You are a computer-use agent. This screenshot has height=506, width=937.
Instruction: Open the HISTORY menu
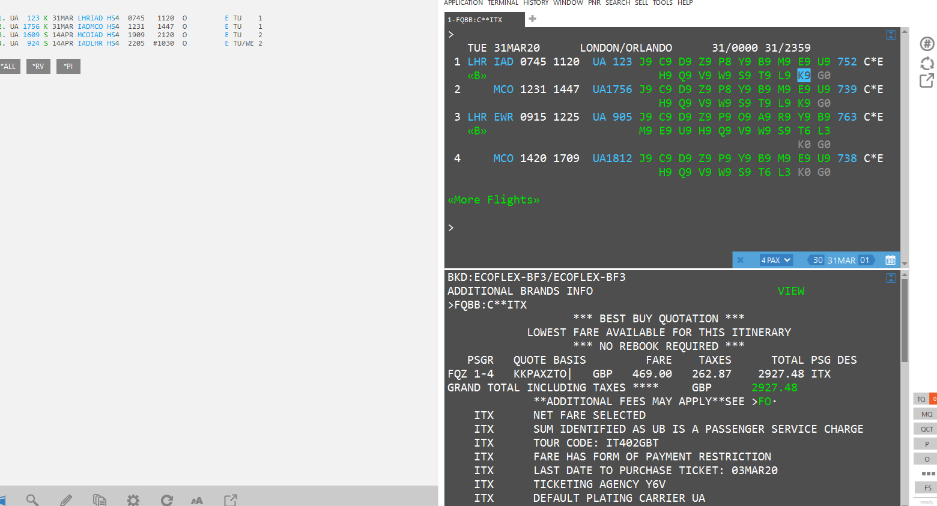click(536, 3)
